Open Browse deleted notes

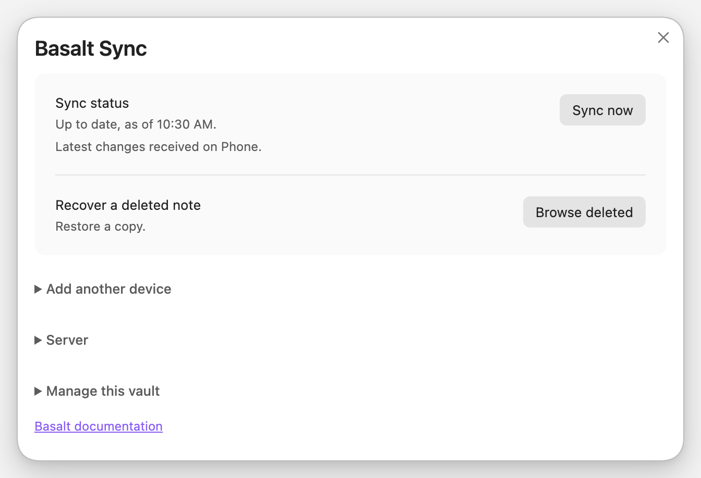pos(584,212)
